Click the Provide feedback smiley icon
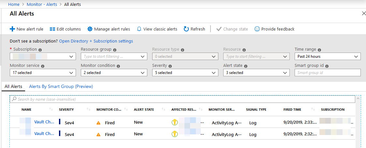Viewport: 366px width, 148px height. pyautogui.click(x=257, y=29)
